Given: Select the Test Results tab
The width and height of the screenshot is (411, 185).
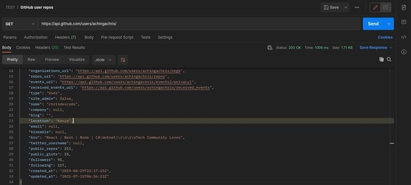Looking at the screenshot, I should click(x=74, y=48).
